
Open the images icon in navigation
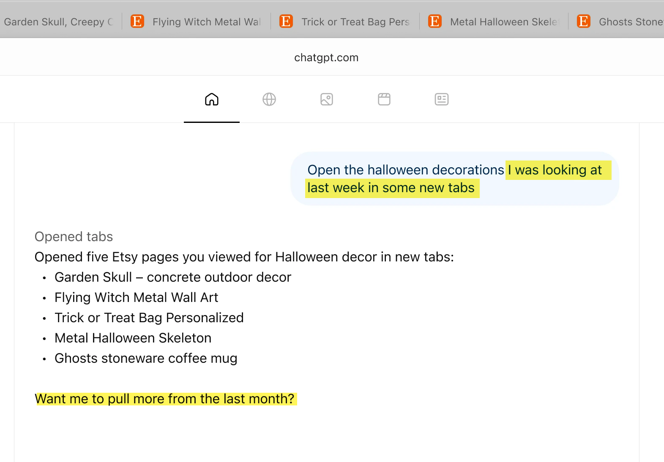[327, 99]
